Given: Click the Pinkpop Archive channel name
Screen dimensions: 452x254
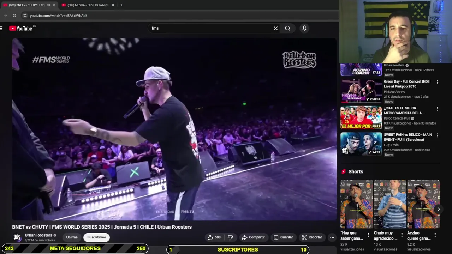Looking at the screenshot, I should (x=394, y=92).
